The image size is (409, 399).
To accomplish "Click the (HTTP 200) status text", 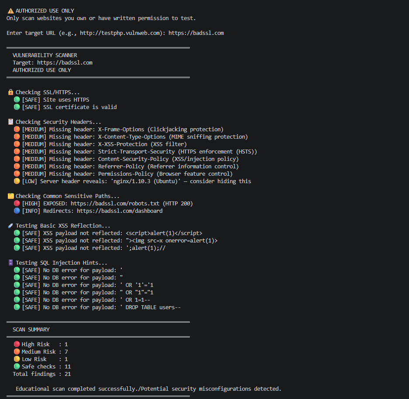I will [x=178, y=204].
